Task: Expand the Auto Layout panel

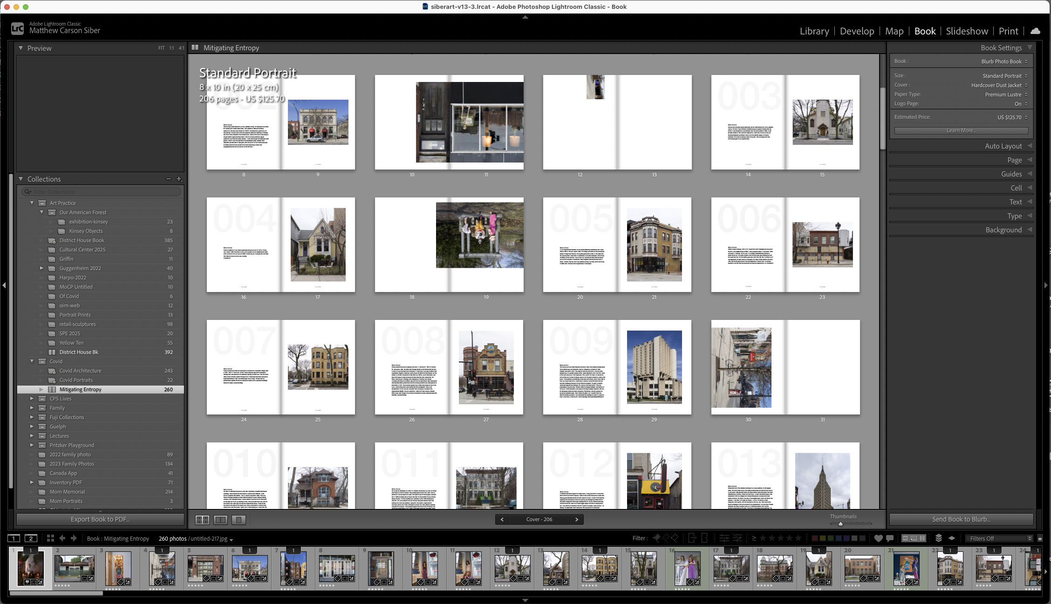Action: click(1003, 146)
